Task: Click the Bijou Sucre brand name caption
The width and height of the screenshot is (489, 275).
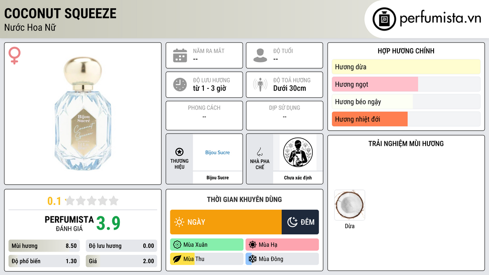Action: pos(217,178)
